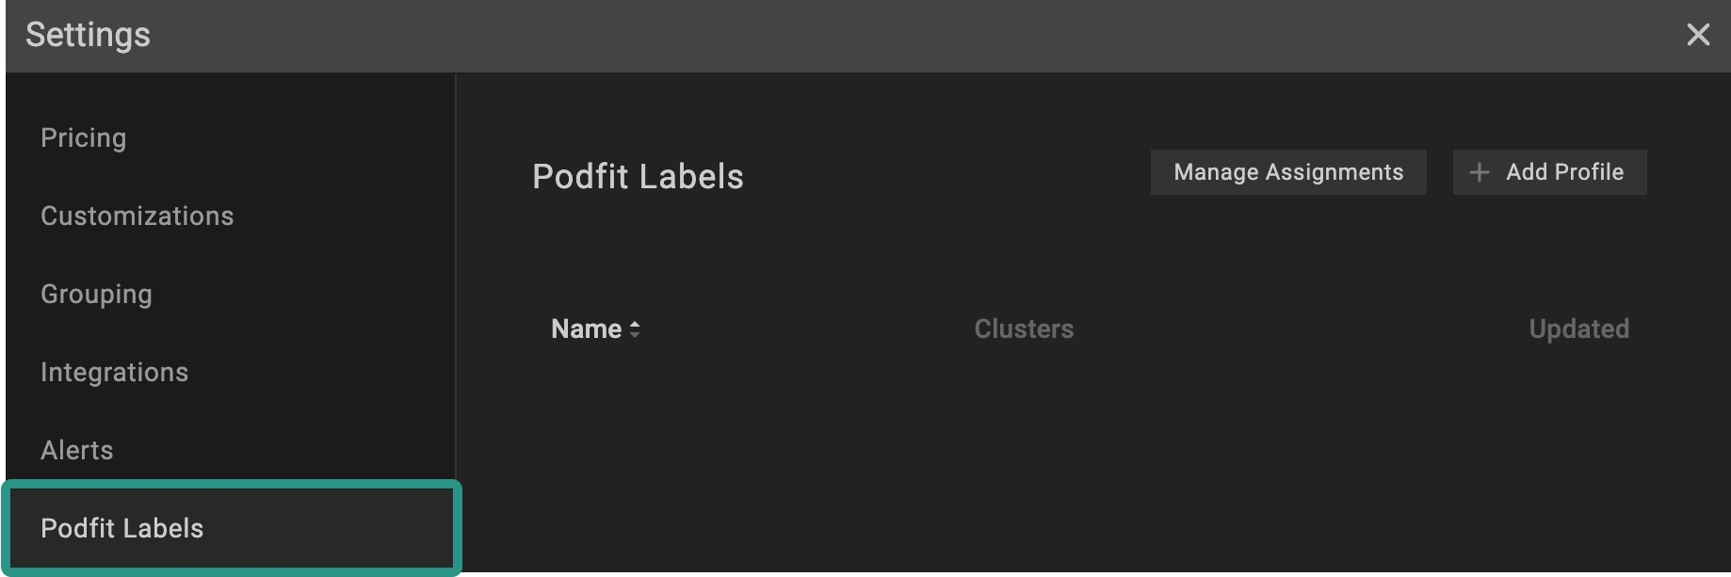1731x577 pixels.
Task: Click the Add Profile button
Action: (1549, 172)
